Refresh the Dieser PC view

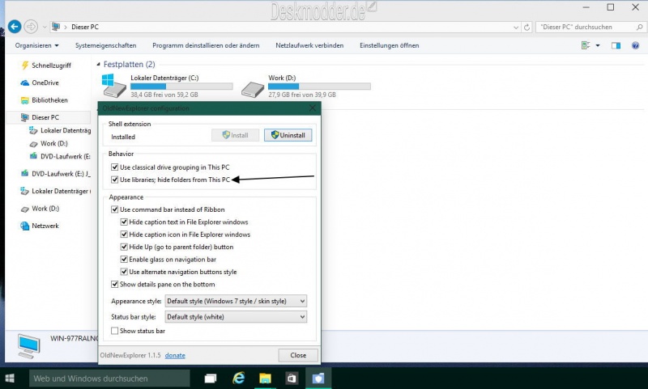527,27
